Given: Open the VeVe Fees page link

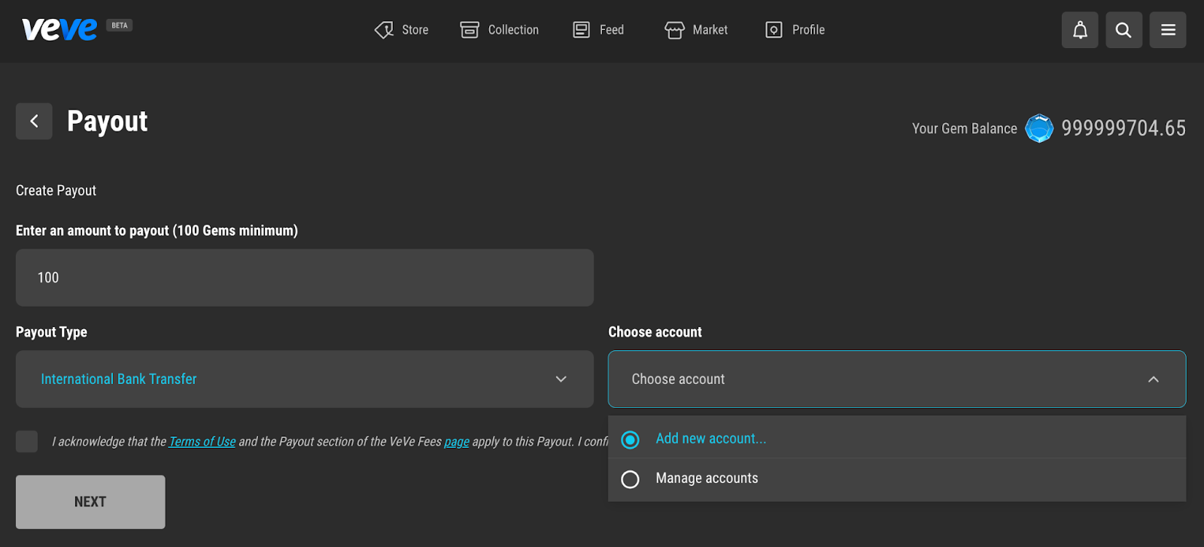Looking at the screenshot, I should [456, 442].
